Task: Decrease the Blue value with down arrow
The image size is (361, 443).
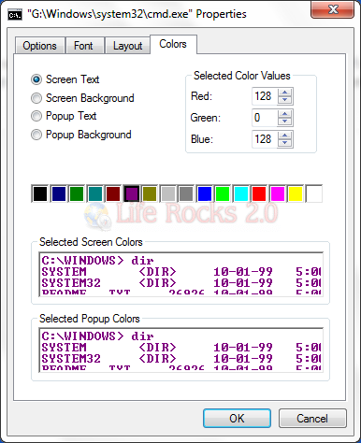Action: pyautogui.click(x=284, y=143)
